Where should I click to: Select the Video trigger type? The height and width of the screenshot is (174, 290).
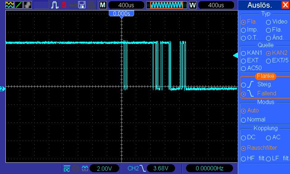point(277,22)
